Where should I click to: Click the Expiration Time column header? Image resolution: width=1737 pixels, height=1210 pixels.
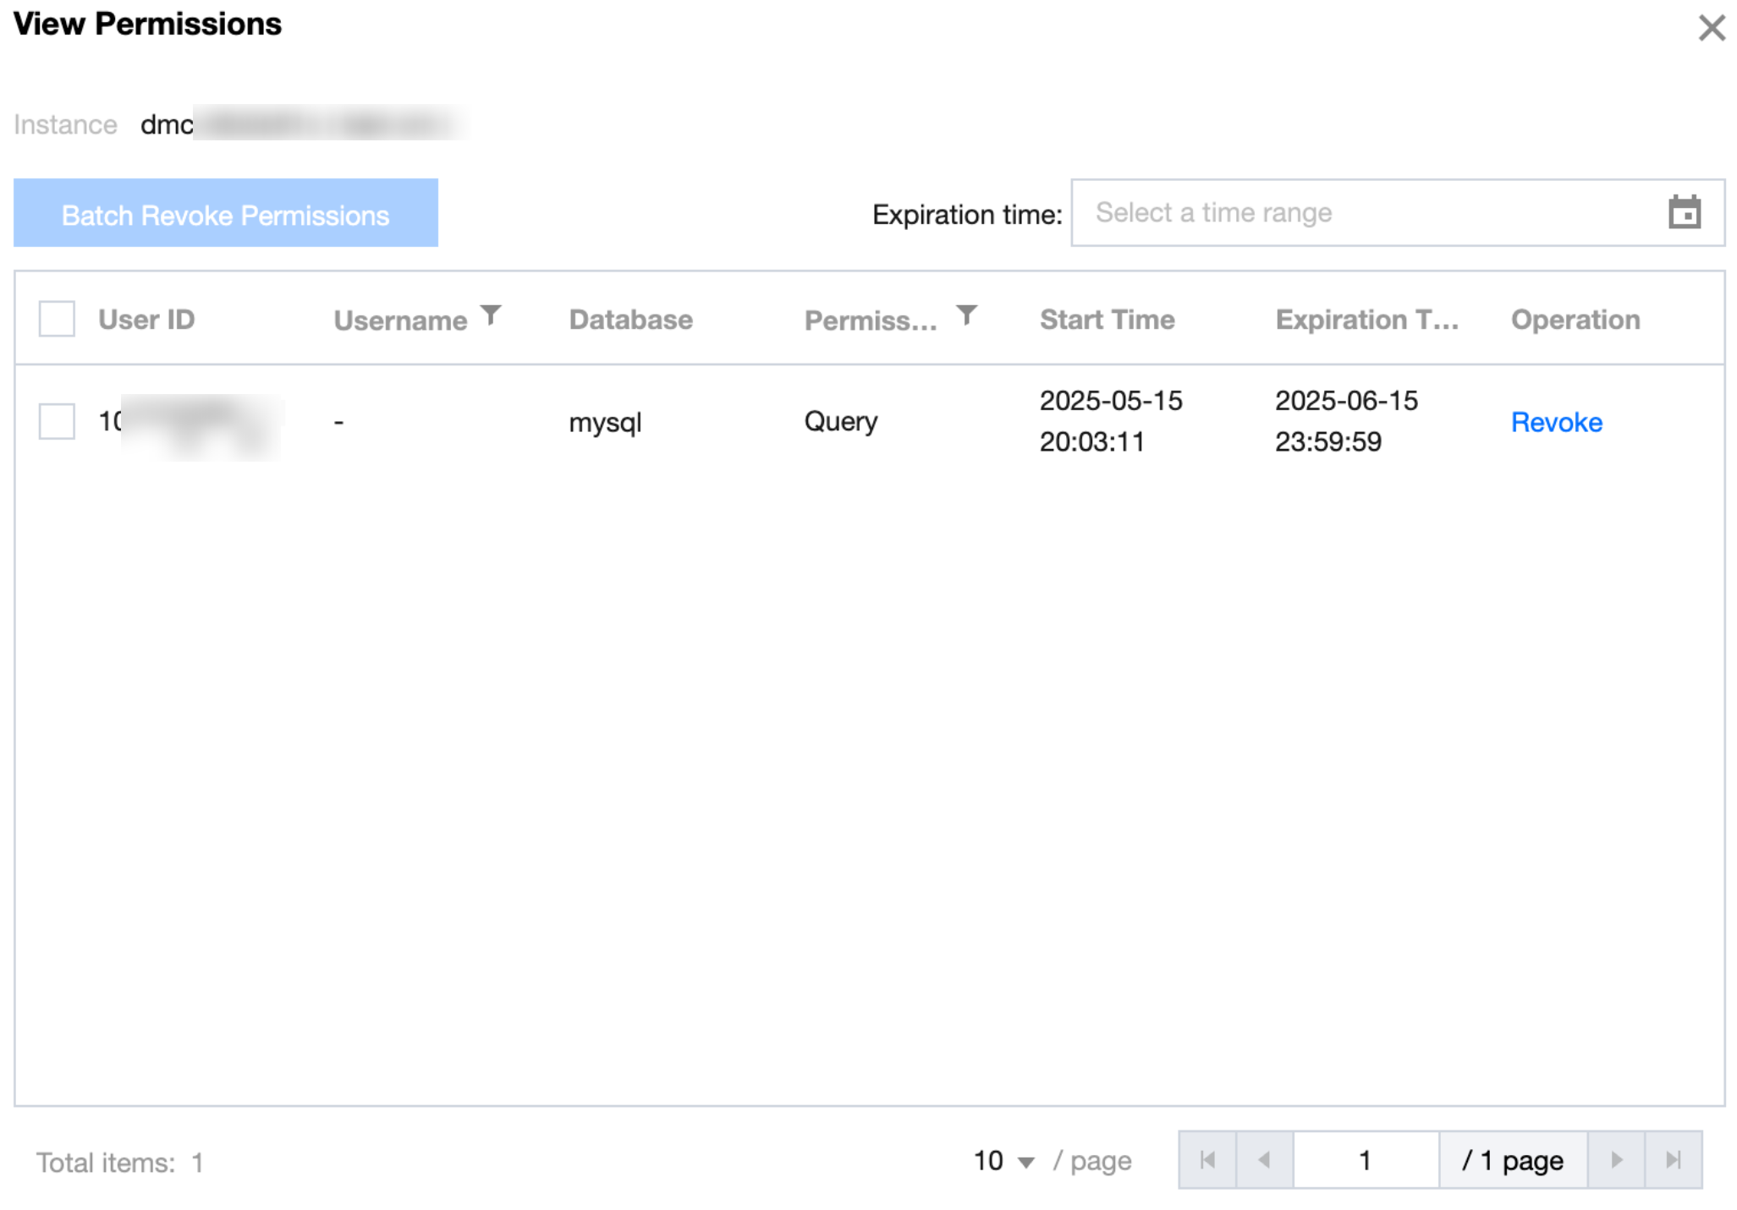[x=1366, y=320]
